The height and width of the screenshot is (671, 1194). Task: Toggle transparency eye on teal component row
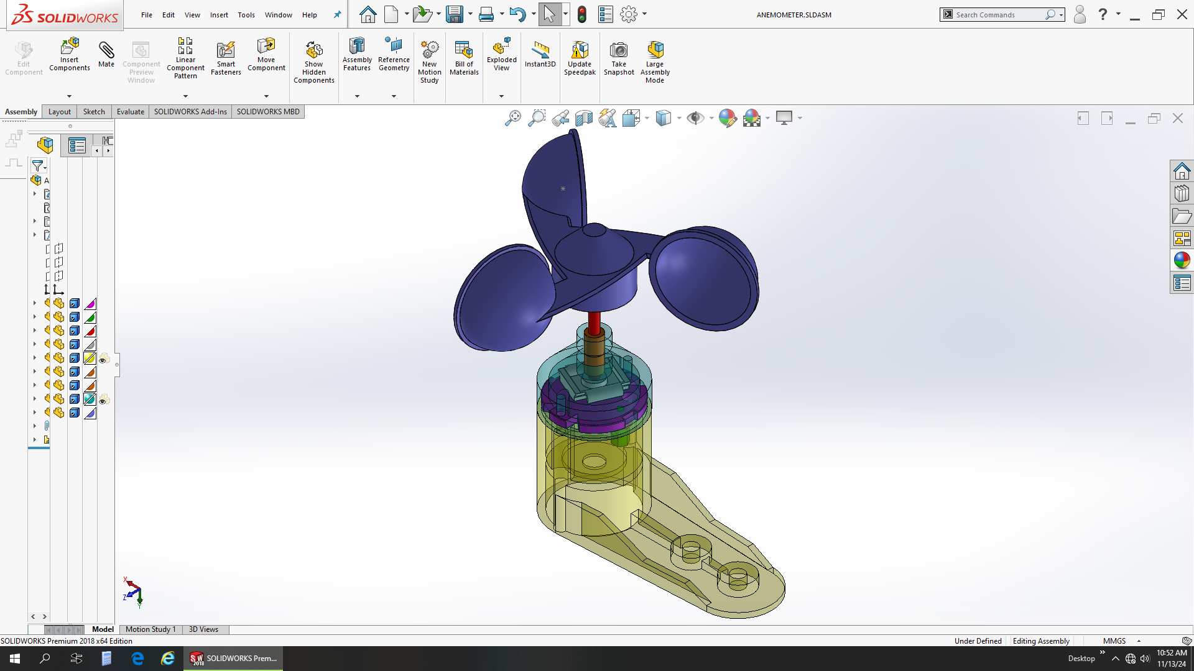[104, 399]
